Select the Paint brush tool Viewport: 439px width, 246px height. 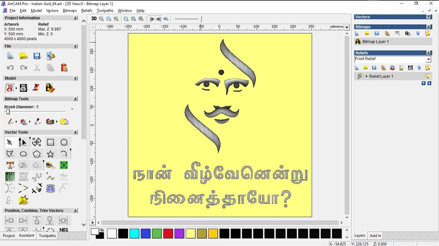coord(10,122)
